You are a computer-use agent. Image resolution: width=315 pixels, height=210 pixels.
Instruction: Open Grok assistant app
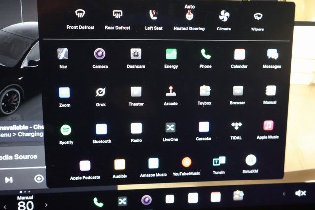click(100, 92)
